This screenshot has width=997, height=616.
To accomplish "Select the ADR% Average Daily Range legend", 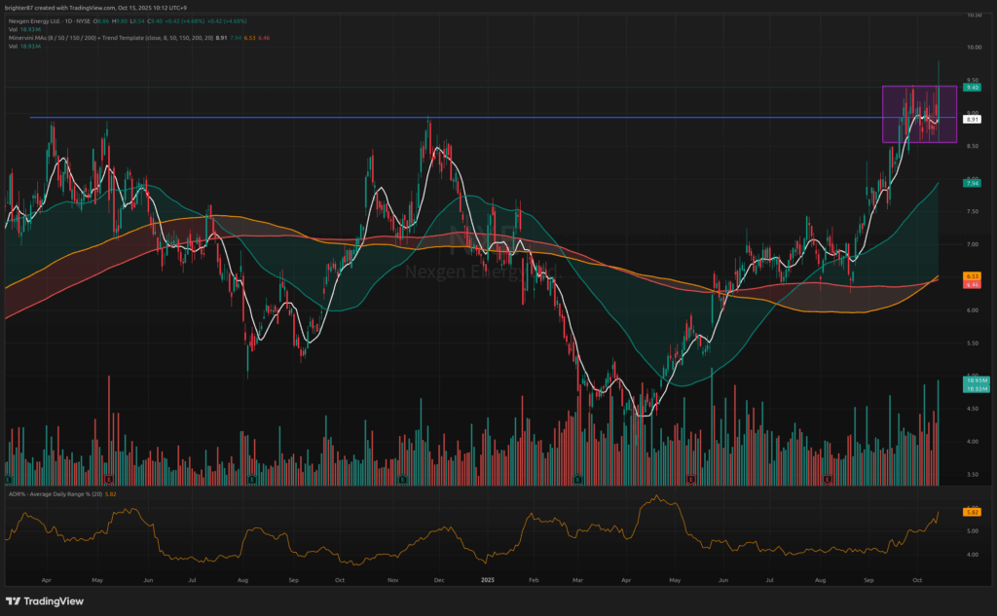I will click(49, 494).
